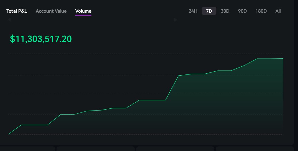Switch chart to 90D range

pos(242,11)
